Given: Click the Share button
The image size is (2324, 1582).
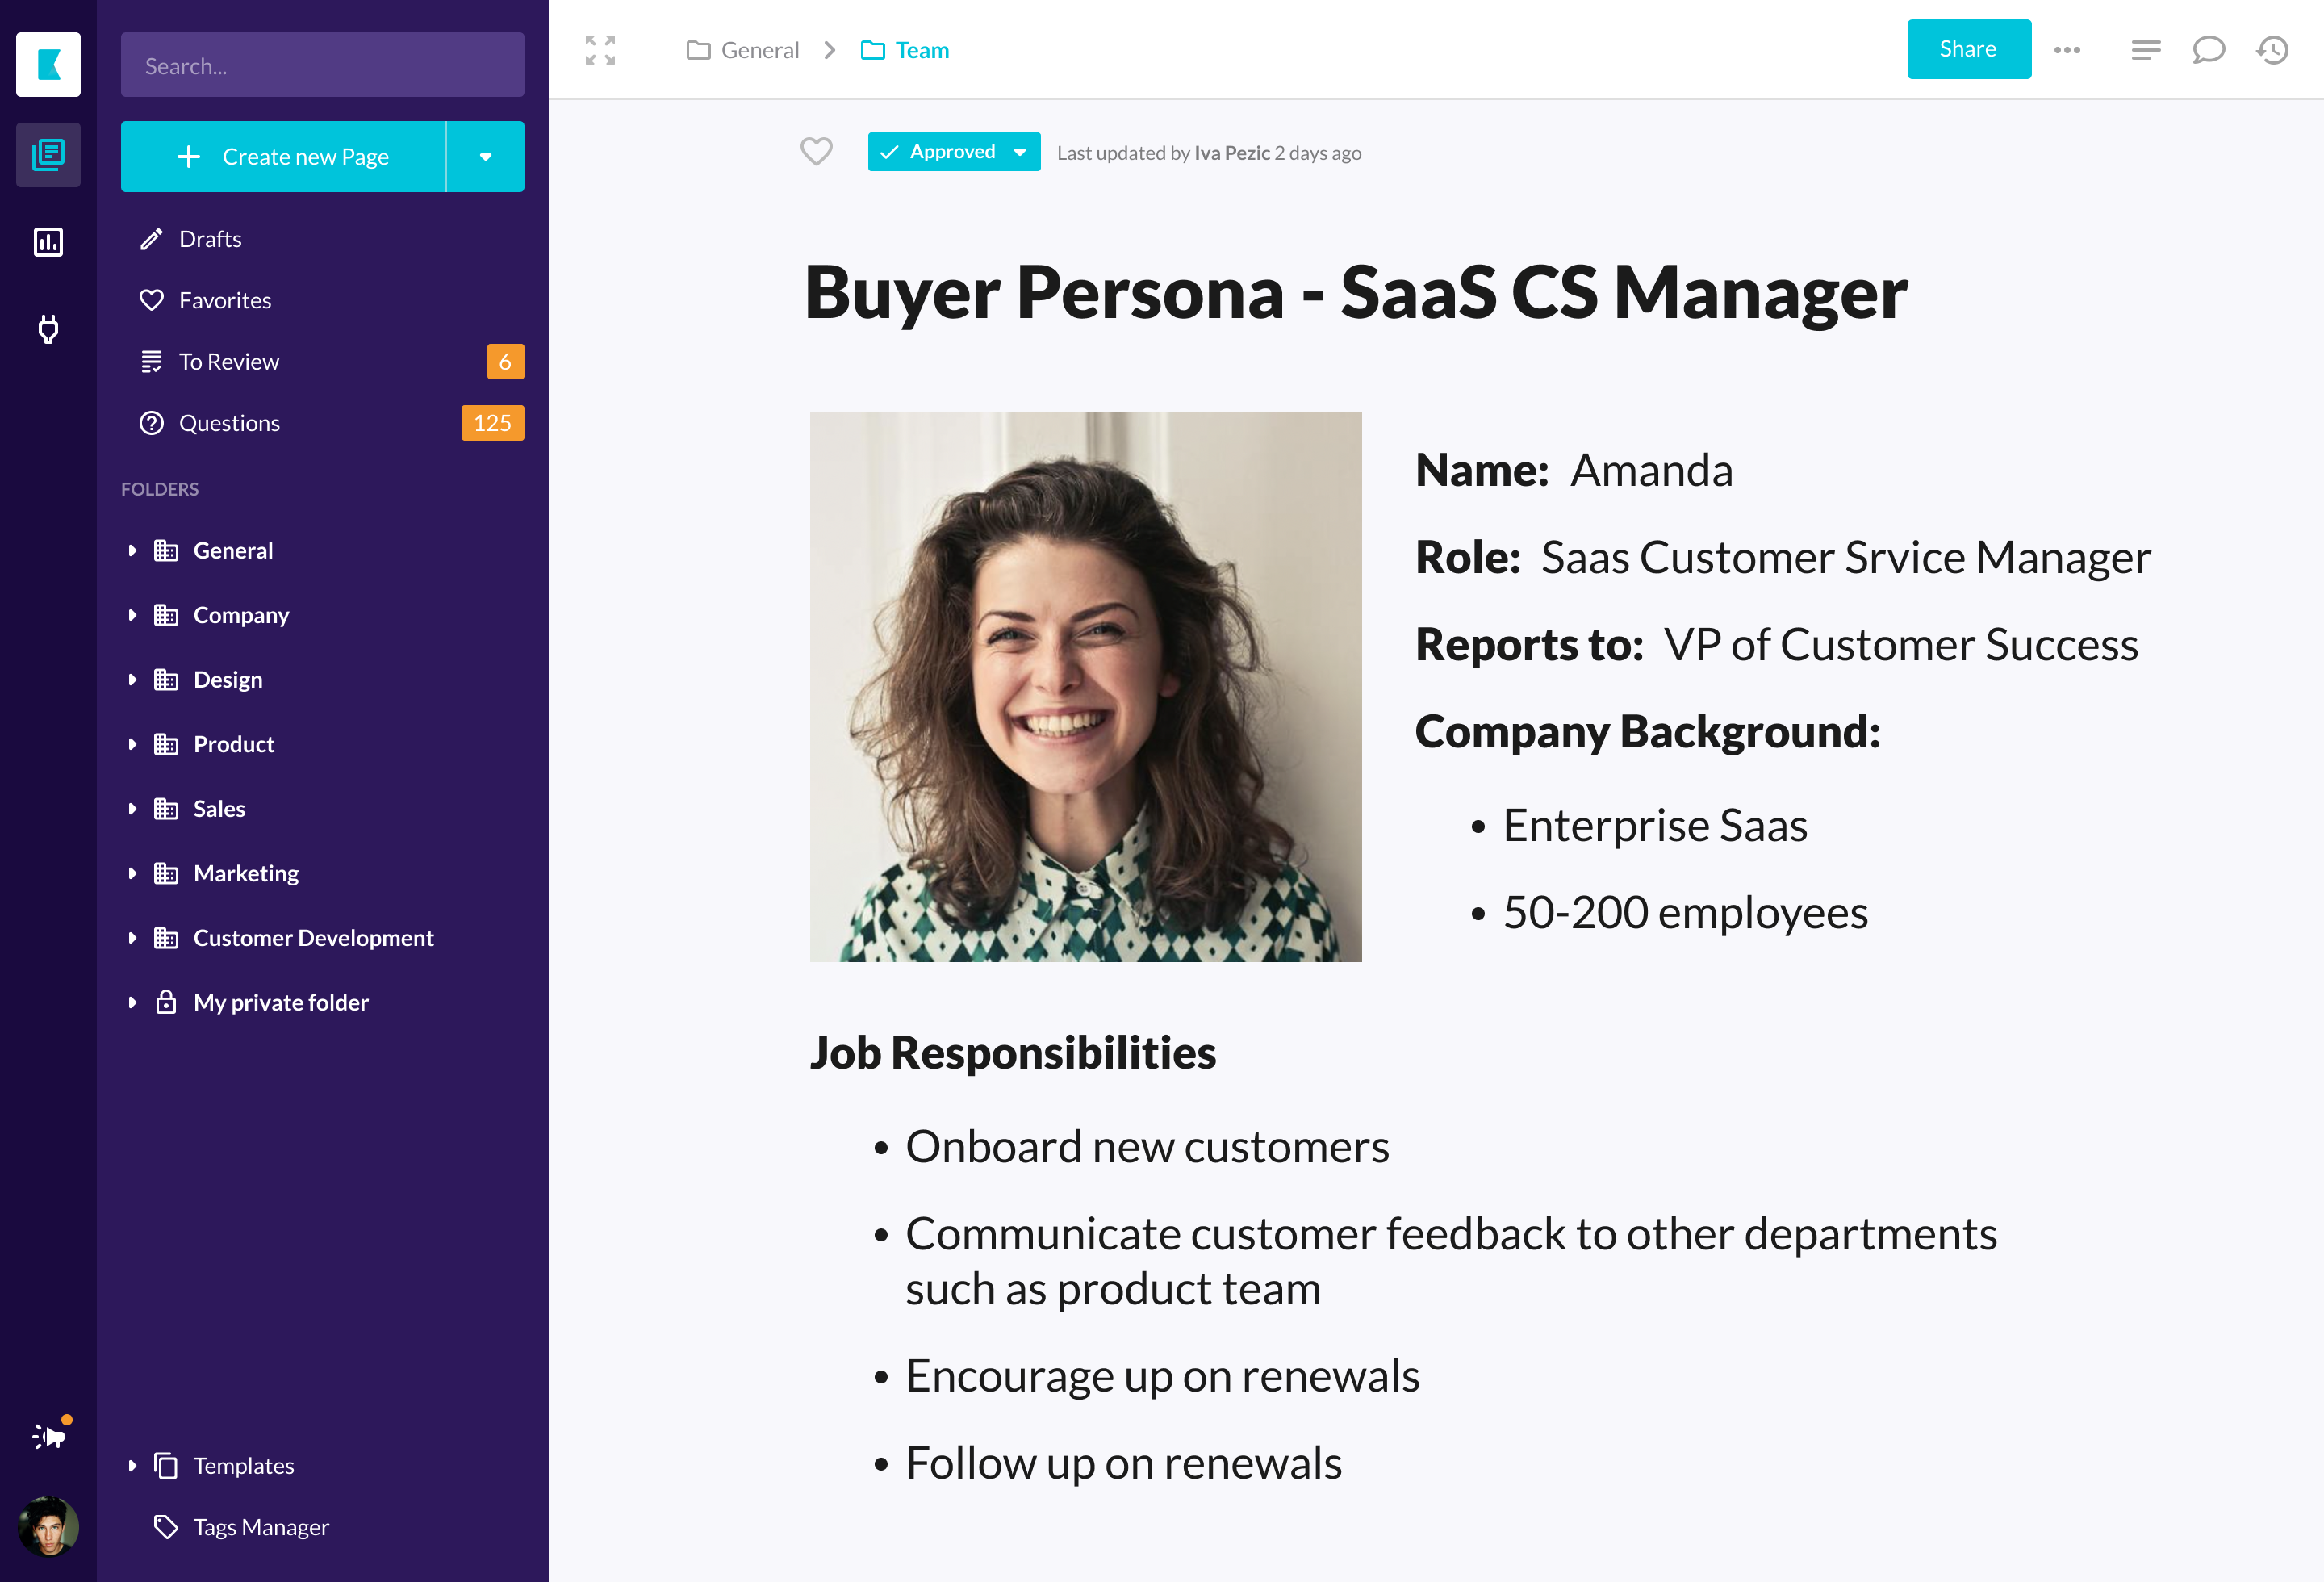Looking at the screenshot, I should 1967,49.
